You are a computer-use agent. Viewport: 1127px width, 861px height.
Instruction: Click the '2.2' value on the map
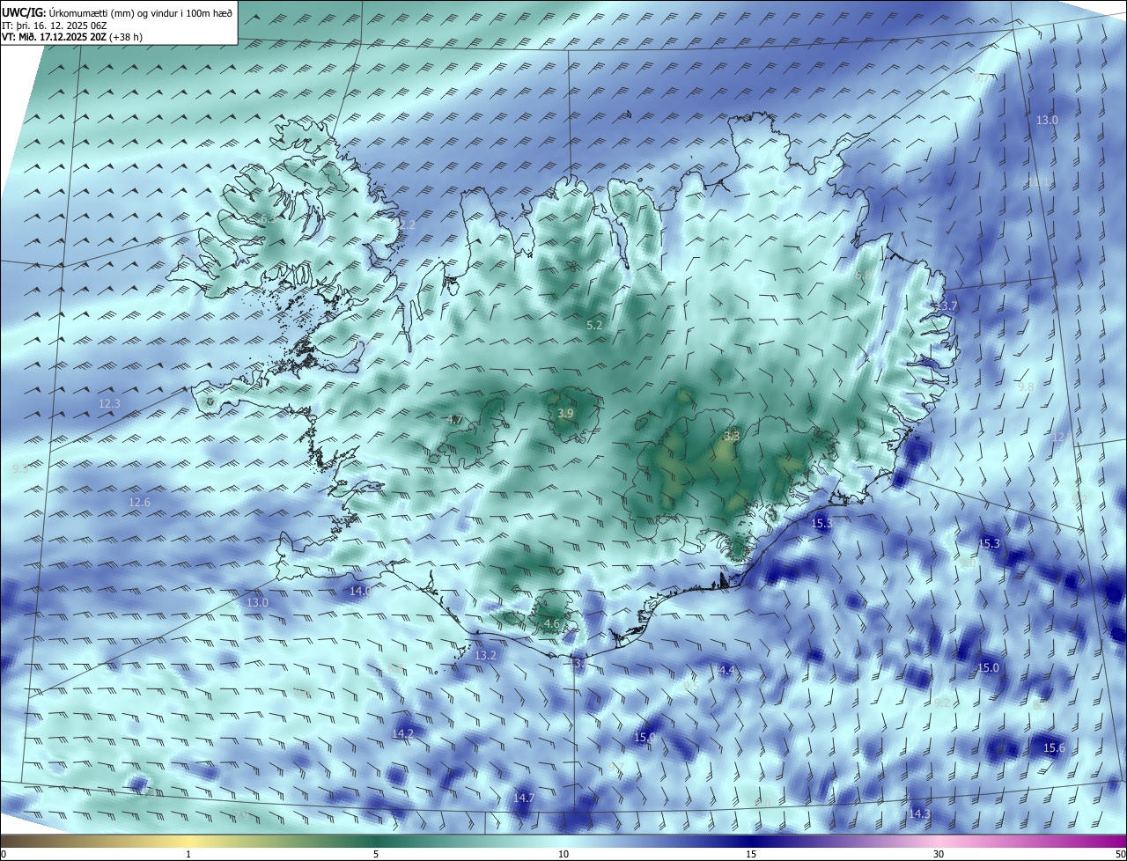pyautogui.click(x=407, y=224)
